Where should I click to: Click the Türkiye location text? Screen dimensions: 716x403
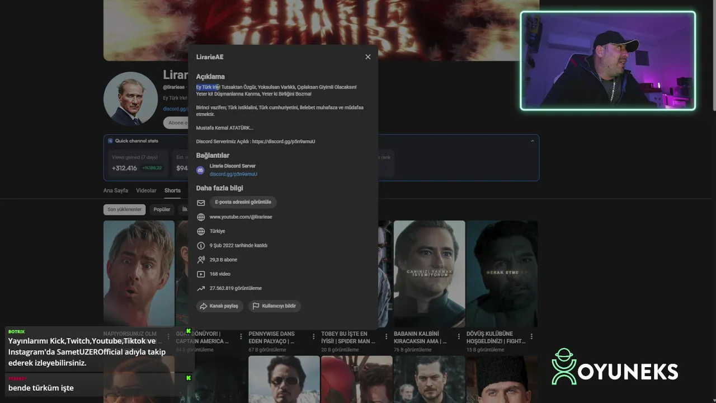[x=217, y=231]
